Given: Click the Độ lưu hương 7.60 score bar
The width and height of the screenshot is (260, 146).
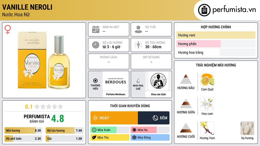Looking at the screenshot, I should (x=64, y=131).
